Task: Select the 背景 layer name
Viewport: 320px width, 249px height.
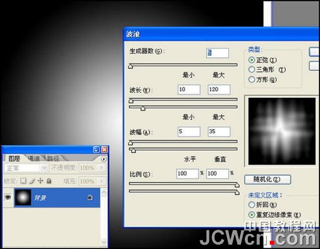Action: point(40,198)
